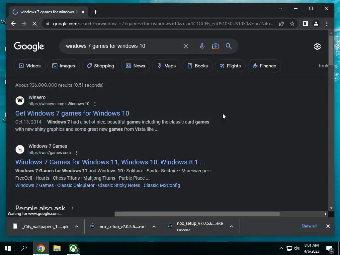Open the taskbar clock showing 8:01 AM

coord(312,248)
